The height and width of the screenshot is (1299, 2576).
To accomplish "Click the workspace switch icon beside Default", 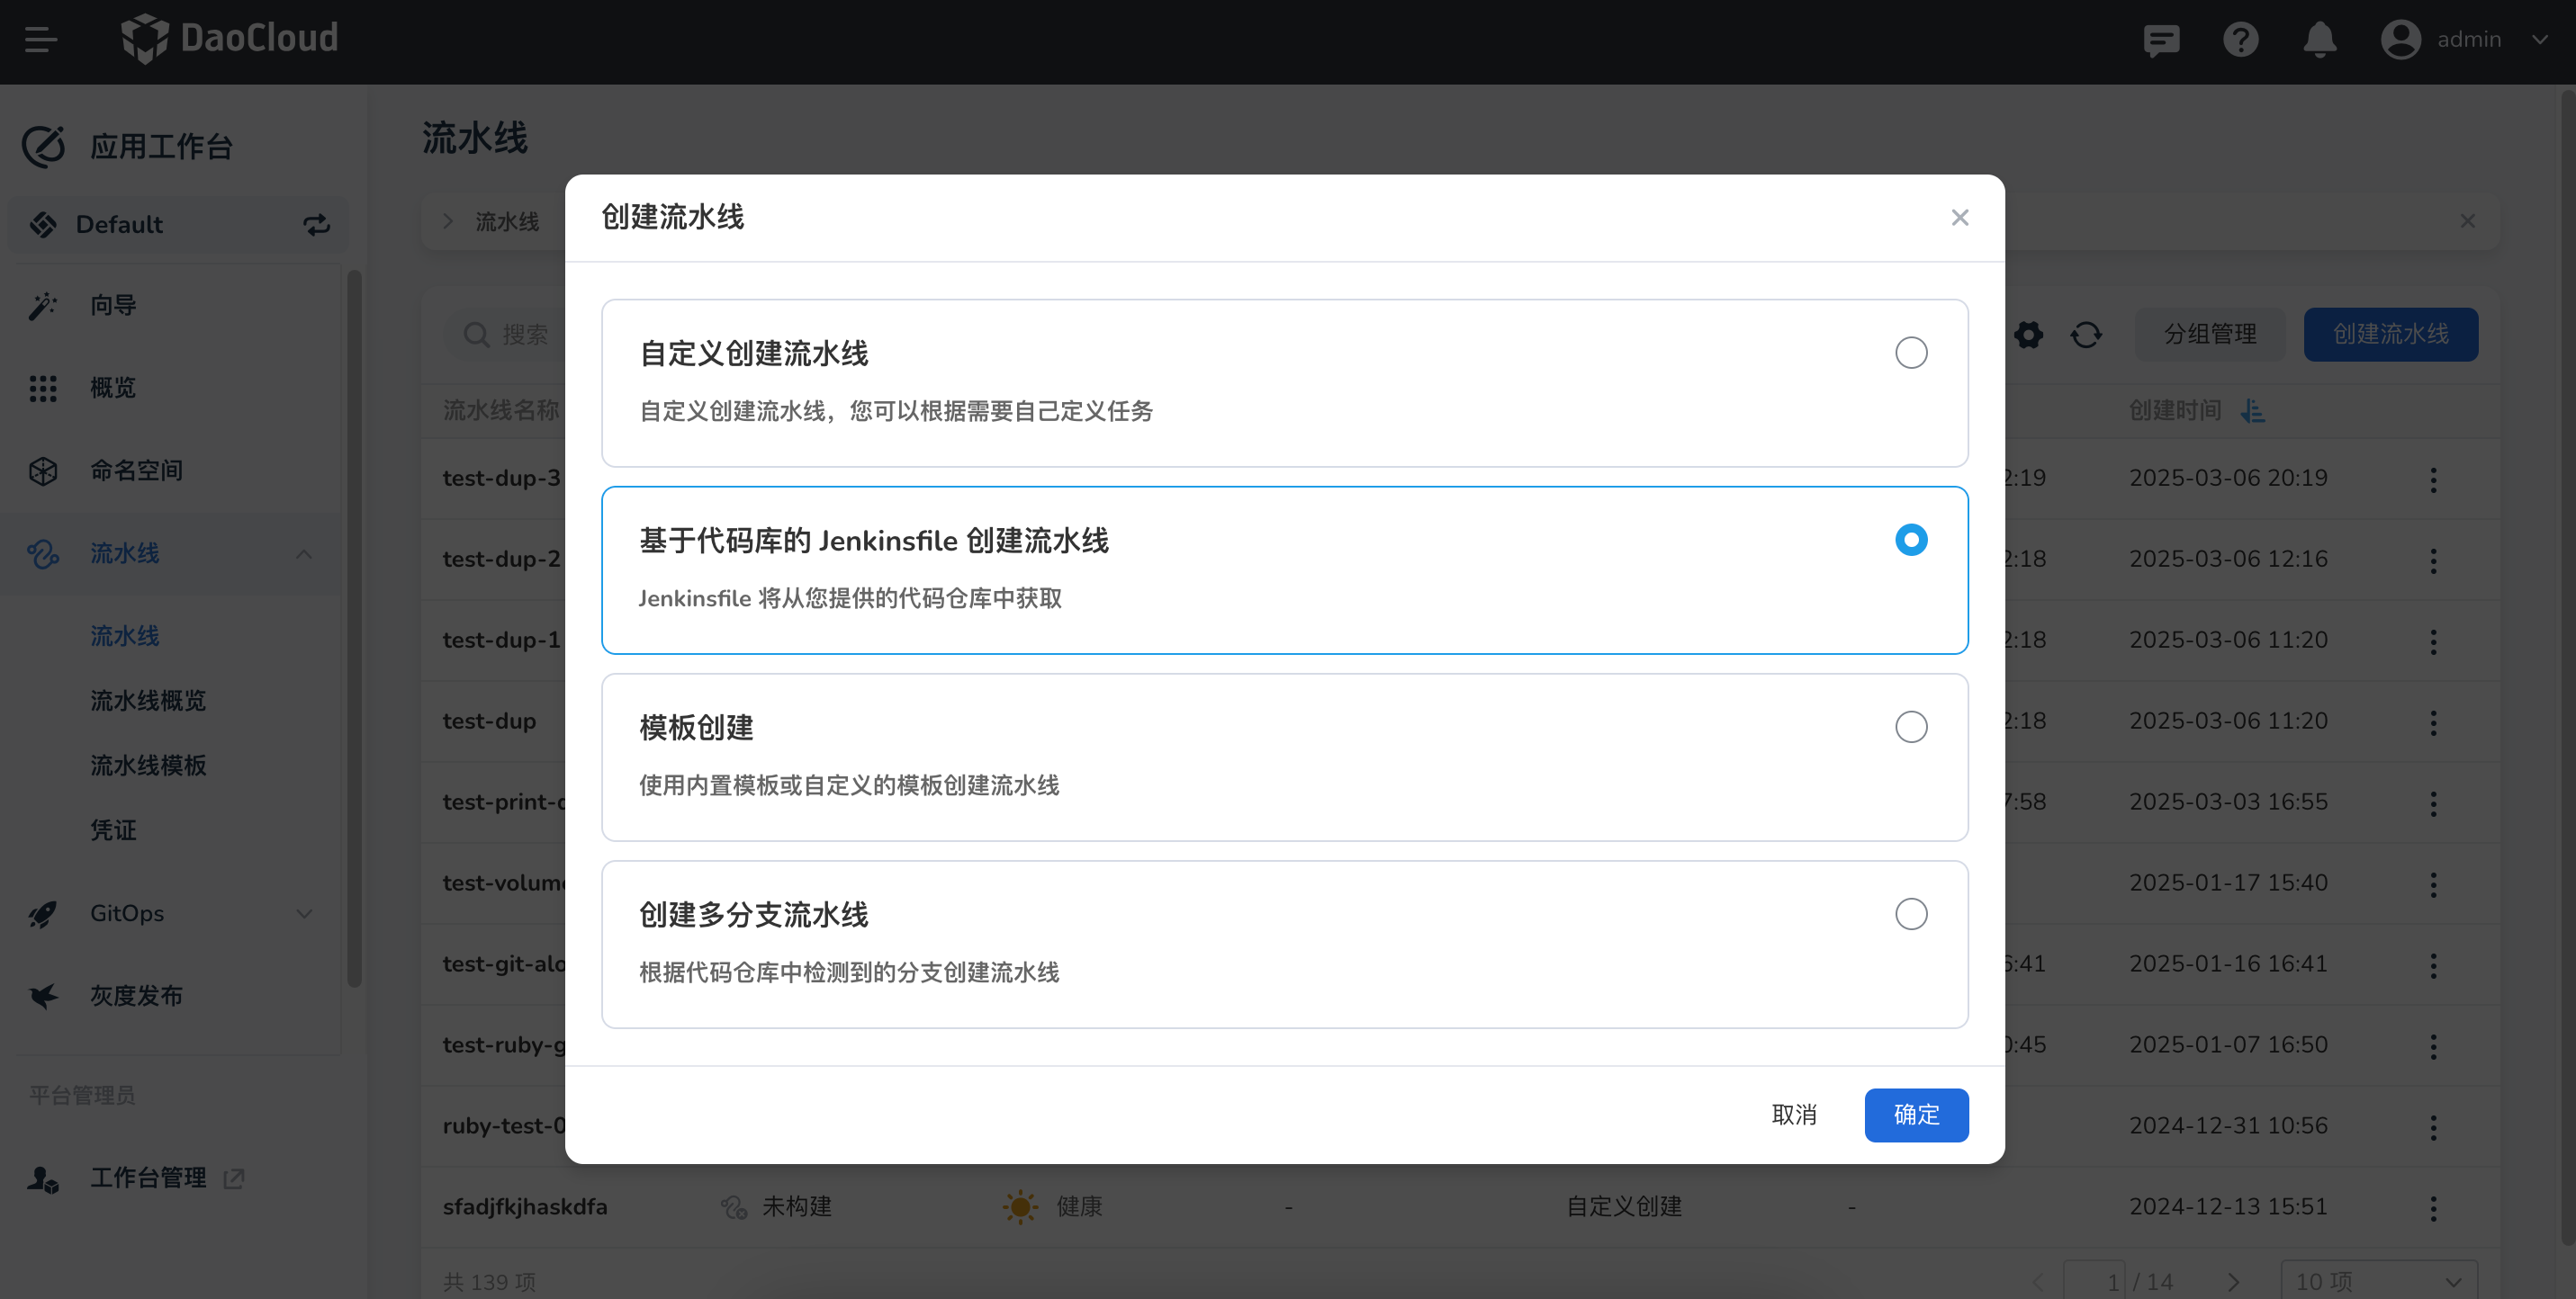I will (316, 225).
